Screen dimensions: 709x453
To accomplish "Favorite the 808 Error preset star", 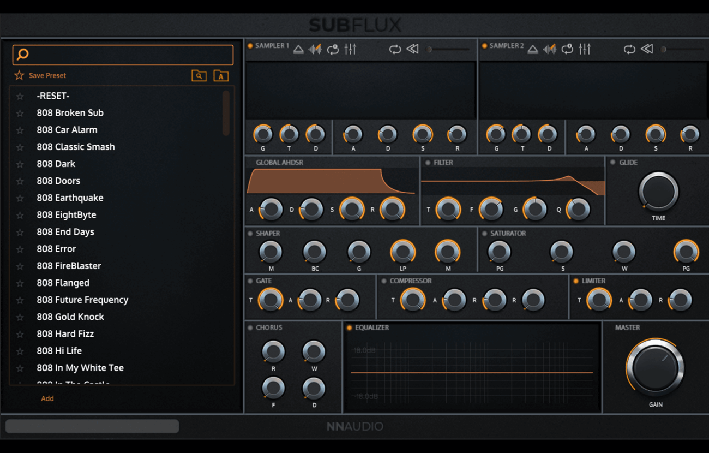I will pyautogui.click(x=20, y=249).
